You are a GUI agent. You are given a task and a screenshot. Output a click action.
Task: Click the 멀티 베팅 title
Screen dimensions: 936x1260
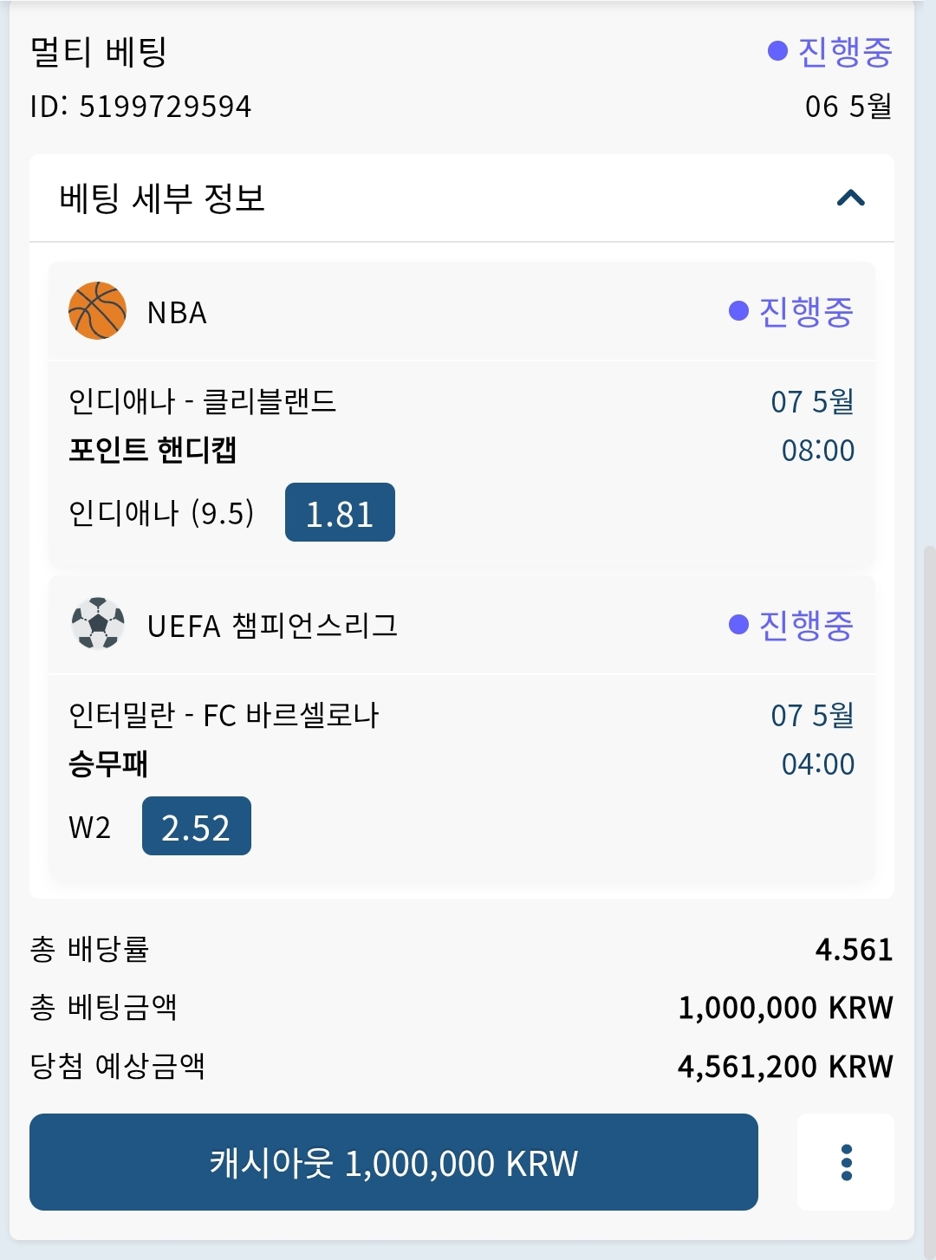tap(98, 52)
